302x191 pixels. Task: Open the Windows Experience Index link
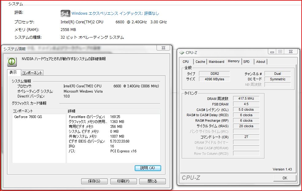115,13
